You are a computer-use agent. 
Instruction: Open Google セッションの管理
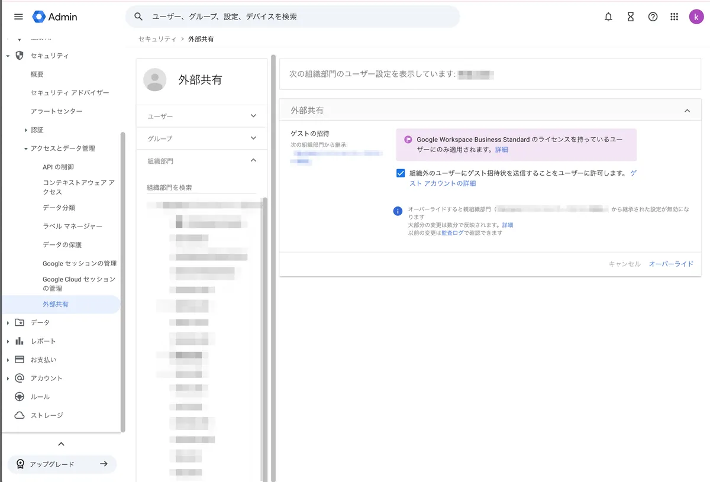coord(79,264)
